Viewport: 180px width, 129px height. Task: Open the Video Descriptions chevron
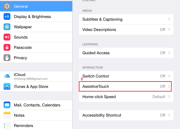click(x=169, y=30)
